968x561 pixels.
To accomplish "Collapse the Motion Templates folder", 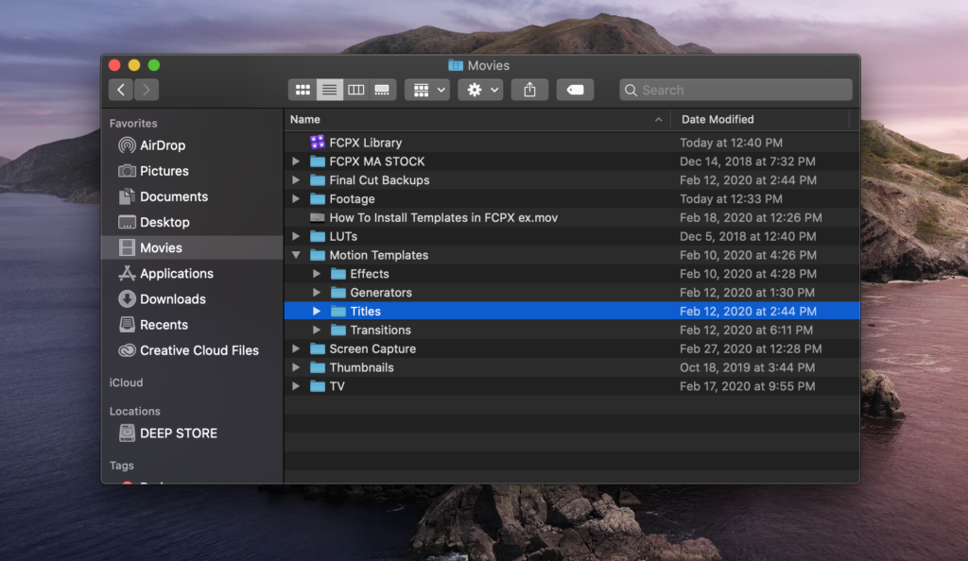I will pyautogui.click(x=296, y=255).
